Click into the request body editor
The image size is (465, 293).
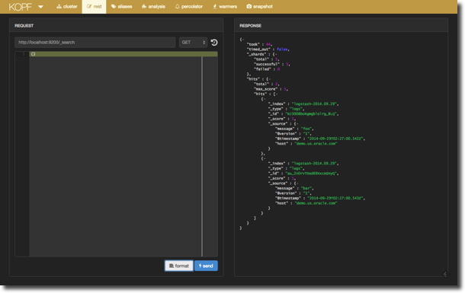[116, 154]
